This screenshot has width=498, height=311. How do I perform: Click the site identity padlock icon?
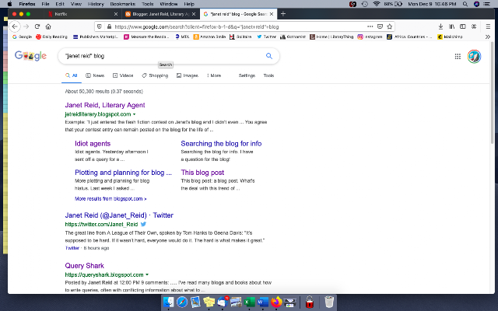coord(109,26)
